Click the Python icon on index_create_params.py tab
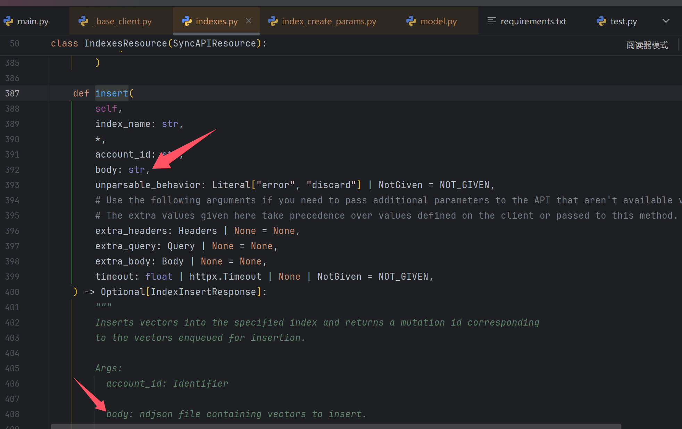 click(273, 21)
